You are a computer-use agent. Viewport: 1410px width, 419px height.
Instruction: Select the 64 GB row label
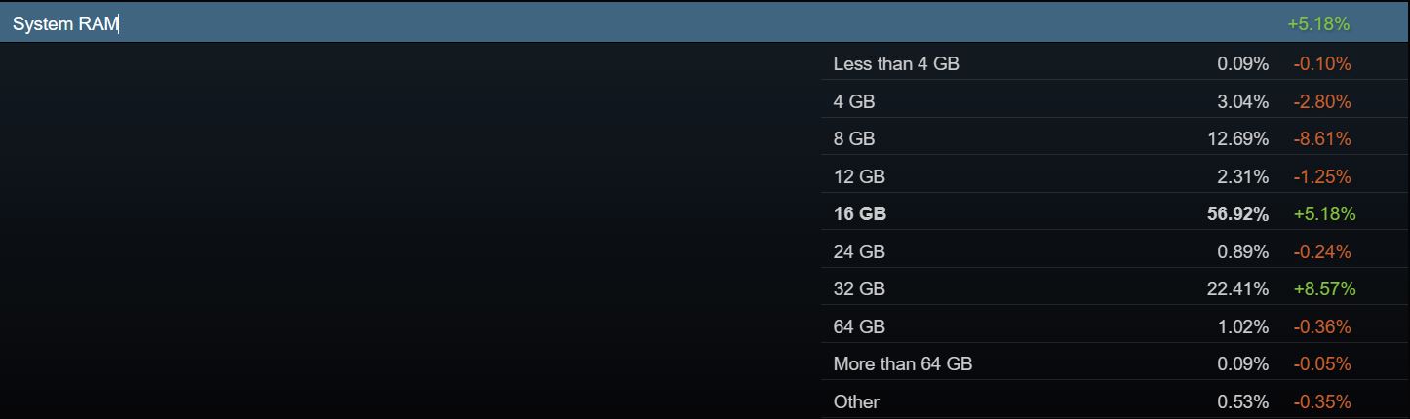point(859,326)
